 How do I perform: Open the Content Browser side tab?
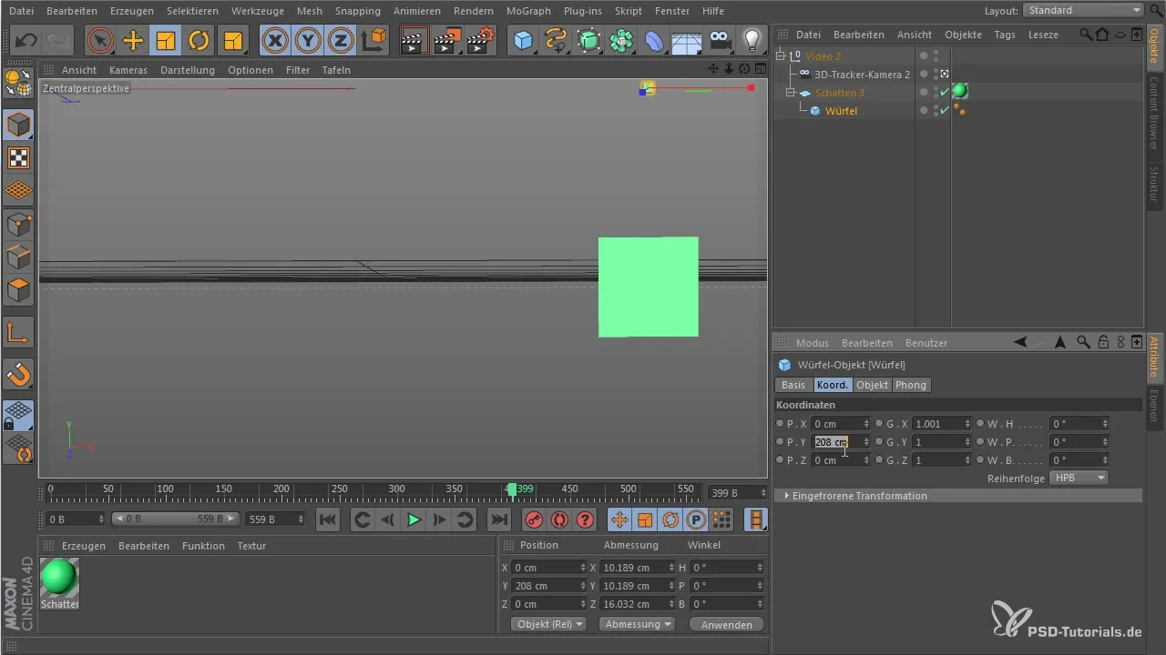tap(1154, 113)
